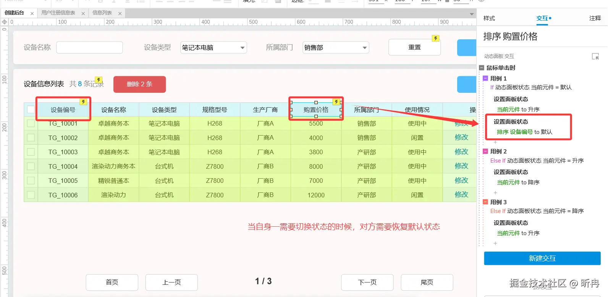The image size is (608, 297).
Task: Select the 设备编号 column header
Action: tap(63, 110)
